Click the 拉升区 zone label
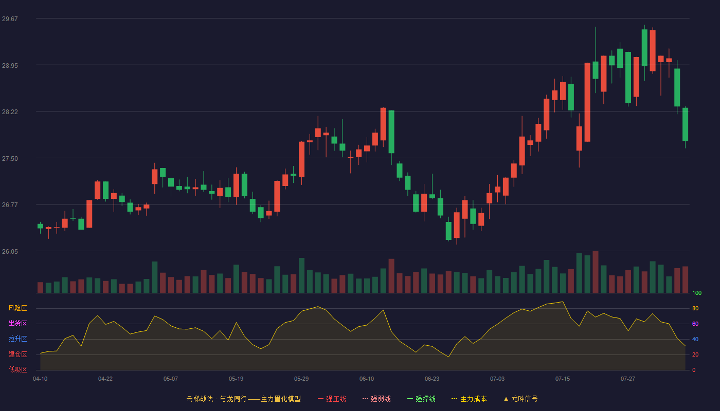This screenshot has width=720, height=411. (17, 339)
